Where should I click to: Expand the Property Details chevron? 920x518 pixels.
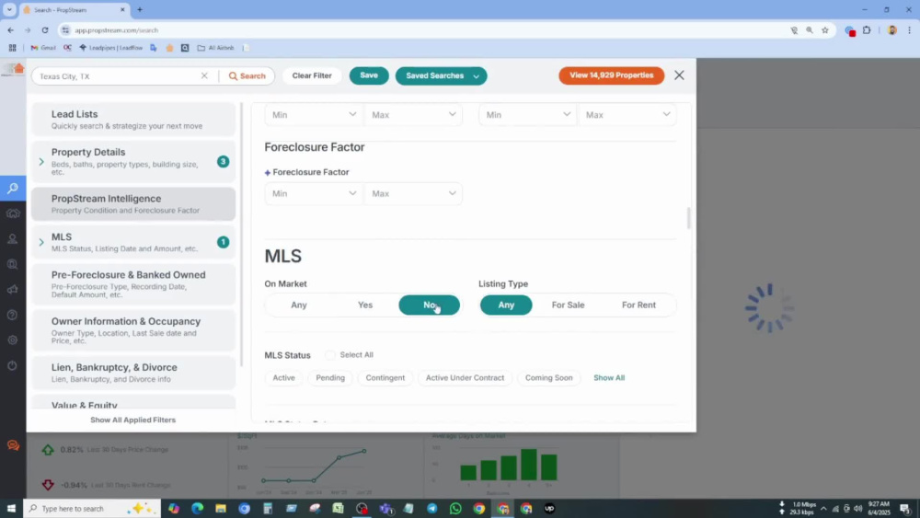click(x=41, y=161)
